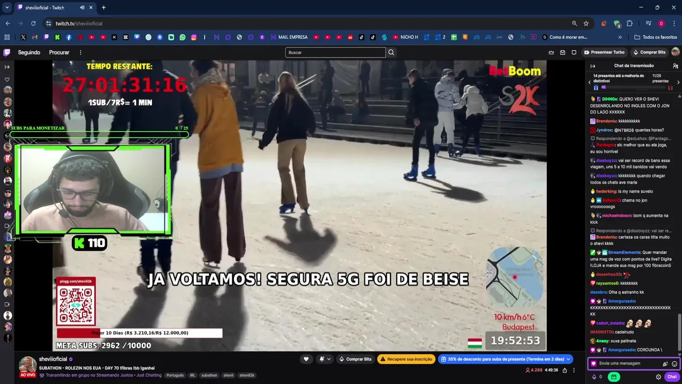Open the chat settings gear
682x384 pixels.
(x=659, y=377)
